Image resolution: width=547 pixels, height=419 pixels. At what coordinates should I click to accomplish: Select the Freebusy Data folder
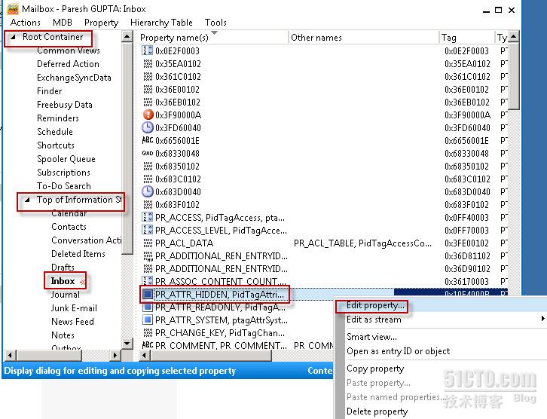[x=65, y=105]
